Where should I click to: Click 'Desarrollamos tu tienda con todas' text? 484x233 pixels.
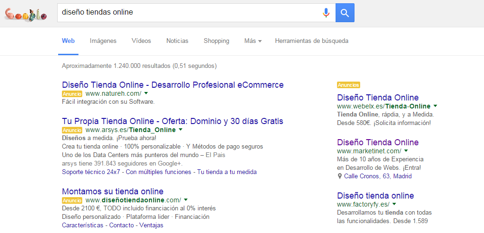[x=384, y=213]
